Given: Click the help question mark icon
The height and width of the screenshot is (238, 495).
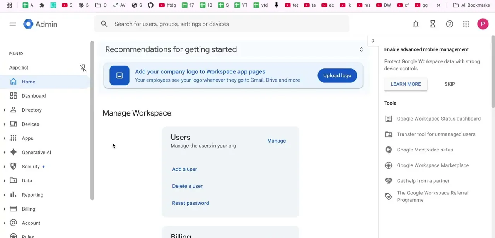Looking at the screenshot, I should [x=450, y=24].
